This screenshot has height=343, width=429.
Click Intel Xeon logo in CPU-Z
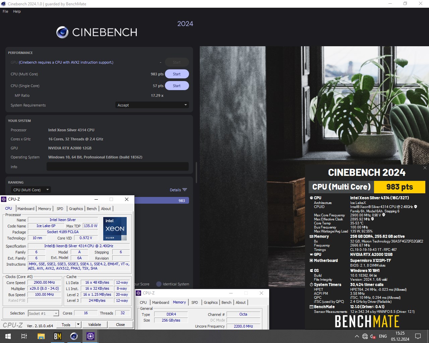pos(115,229)
